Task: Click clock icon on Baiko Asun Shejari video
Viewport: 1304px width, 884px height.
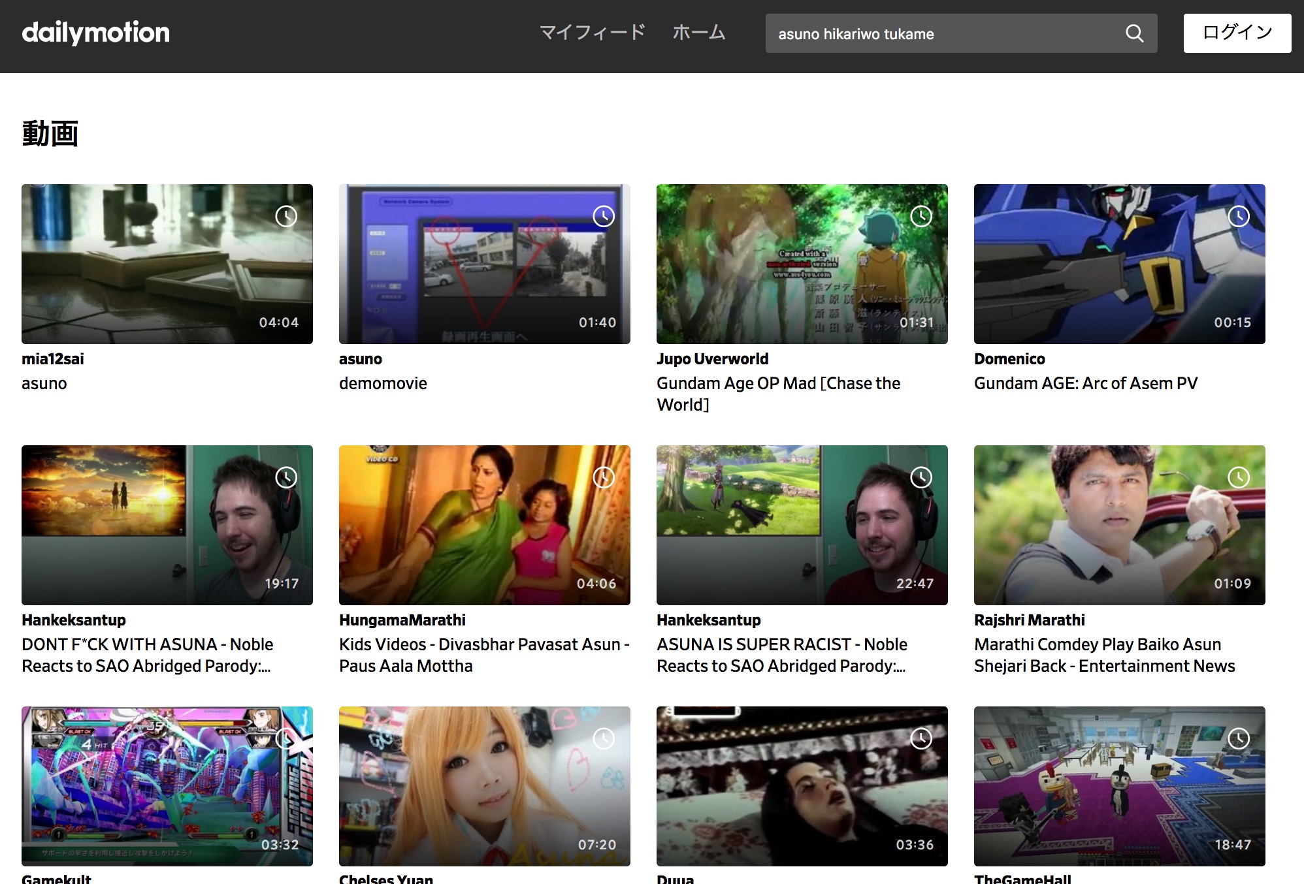Action: [x=1239, y=477]
